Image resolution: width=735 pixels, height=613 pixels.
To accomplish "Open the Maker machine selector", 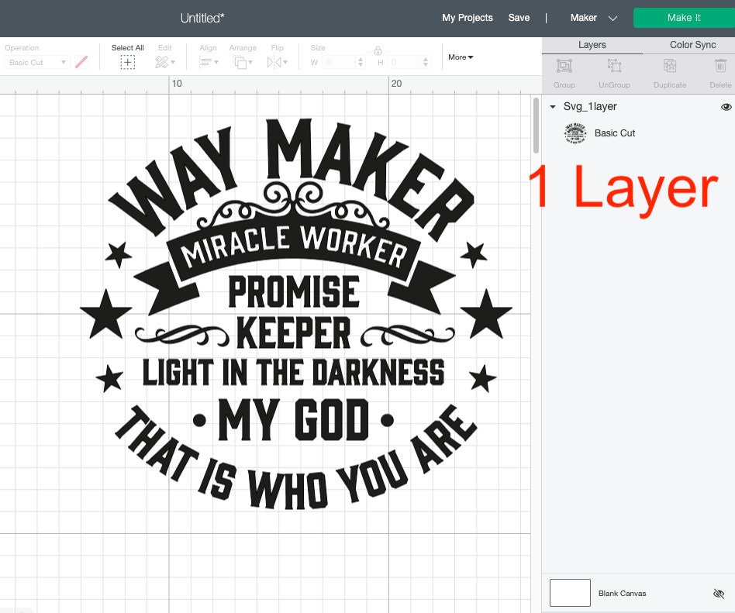I will coord(594,18).
